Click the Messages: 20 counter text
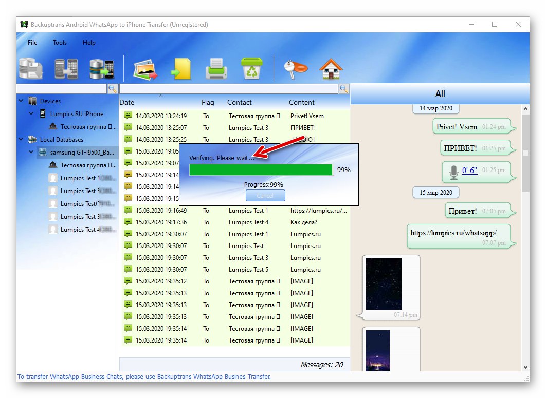Screen dimensions: 546x398 [321, 365]
